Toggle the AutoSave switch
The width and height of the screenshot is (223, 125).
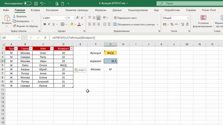click(x=28, y=3)
